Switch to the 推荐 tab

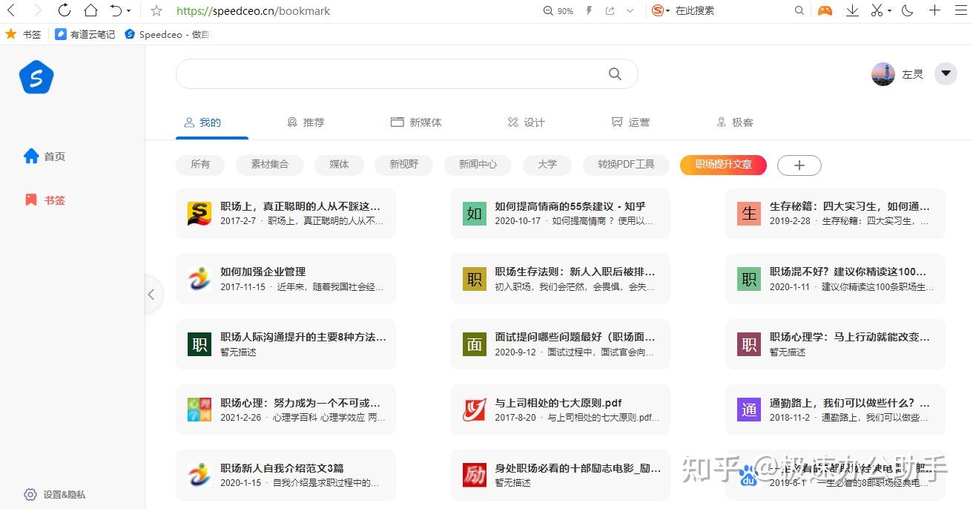pos(306,122)
